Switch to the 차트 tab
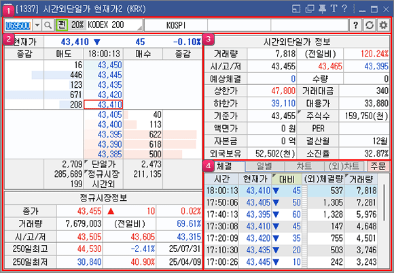Screen dimensions: 394x273 304,166
